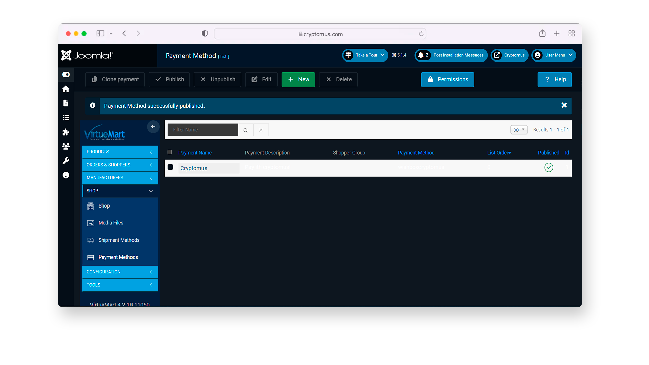Select all payments with header checkbox

(x=170, y=152)
